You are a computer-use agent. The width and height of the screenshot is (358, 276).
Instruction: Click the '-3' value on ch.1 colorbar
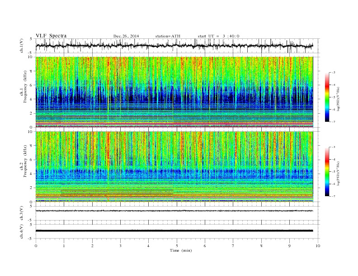[333, 73]
